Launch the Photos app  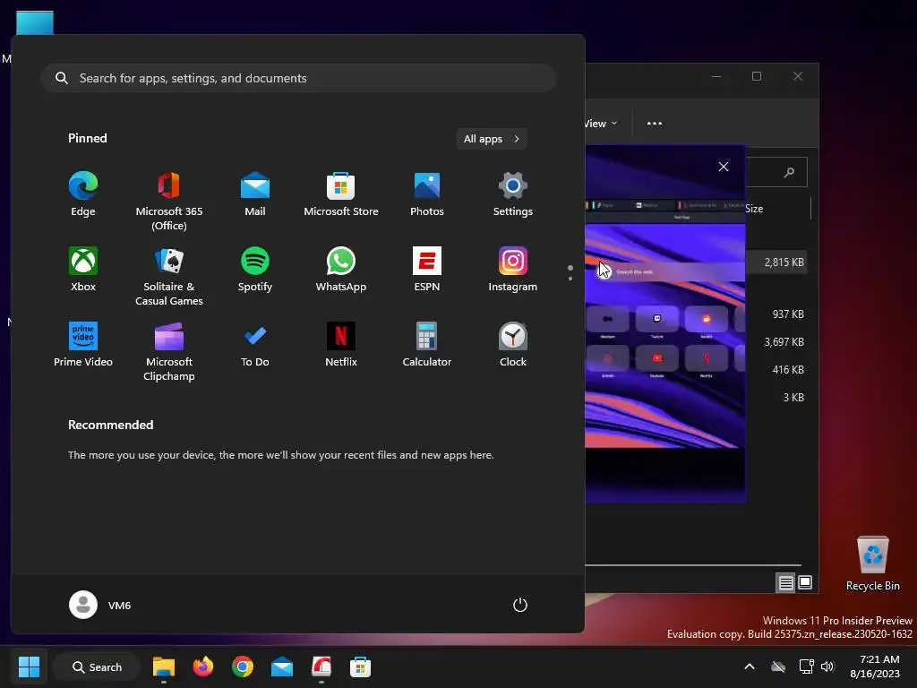[427, 194]
